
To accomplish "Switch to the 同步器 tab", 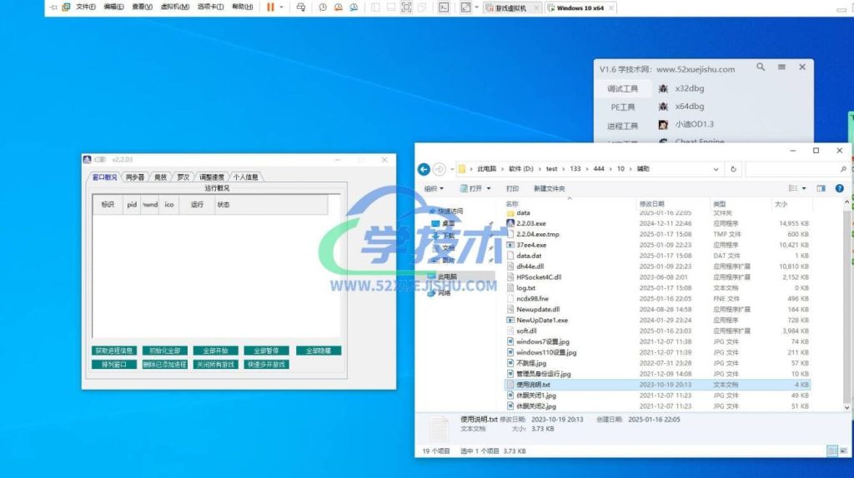I will (134, 177).
